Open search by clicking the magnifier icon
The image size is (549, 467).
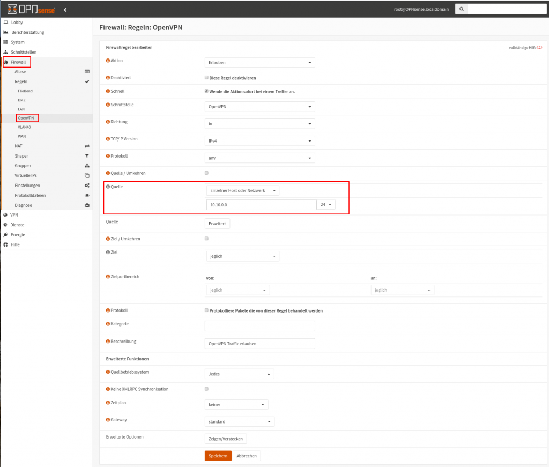(461, 9)
